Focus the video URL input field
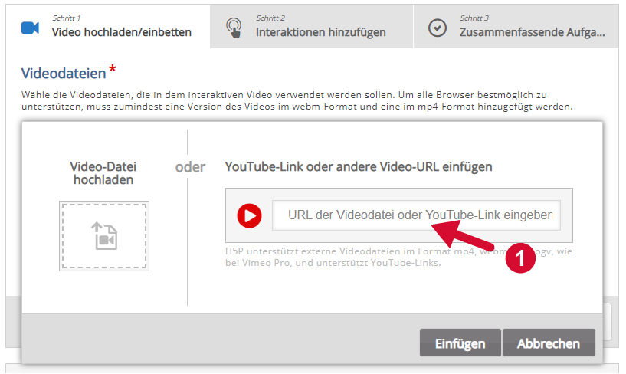626x374 pixels. click(x=416, y=215)
